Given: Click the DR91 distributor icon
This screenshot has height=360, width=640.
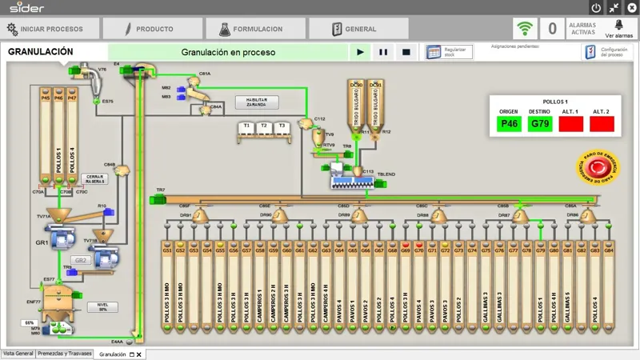Looking at the screenshot, I should coord(200,215).
